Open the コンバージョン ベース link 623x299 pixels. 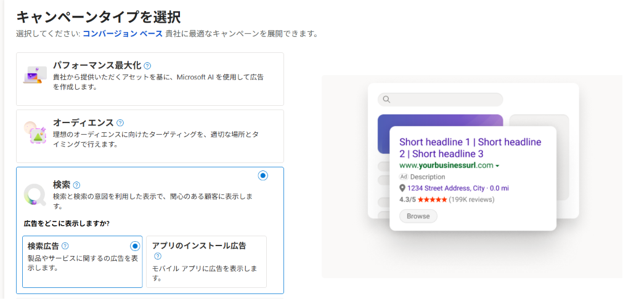click(x=123, y=34)
